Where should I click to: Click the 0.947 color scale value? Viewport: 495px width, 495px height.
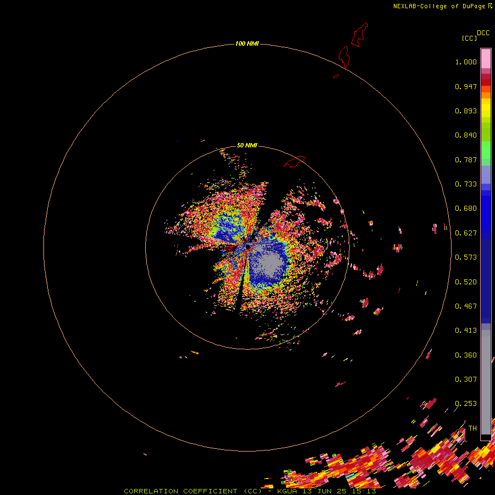(466, 86)
